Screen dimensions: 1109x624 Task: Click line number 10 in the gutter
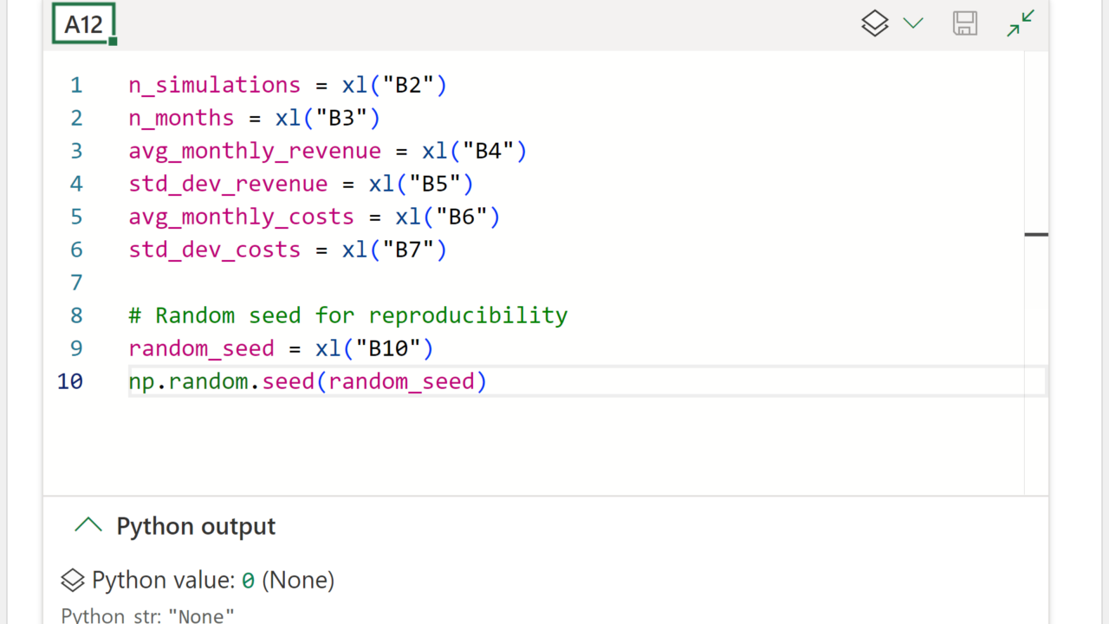click(69, 381)
